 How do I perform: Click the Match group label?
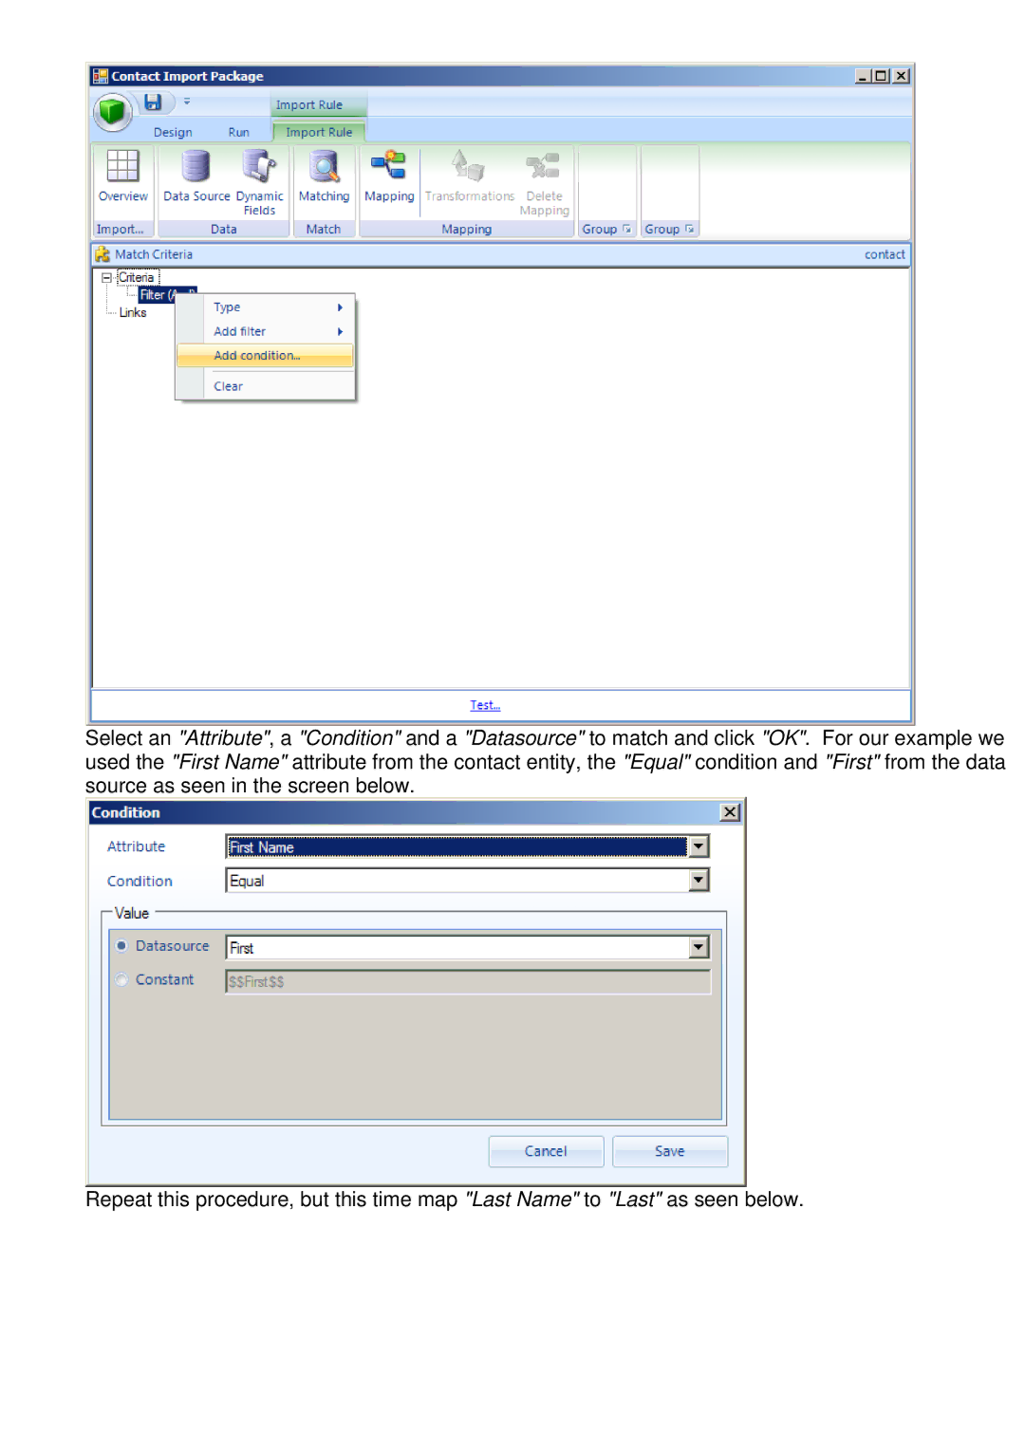point(324,230)
